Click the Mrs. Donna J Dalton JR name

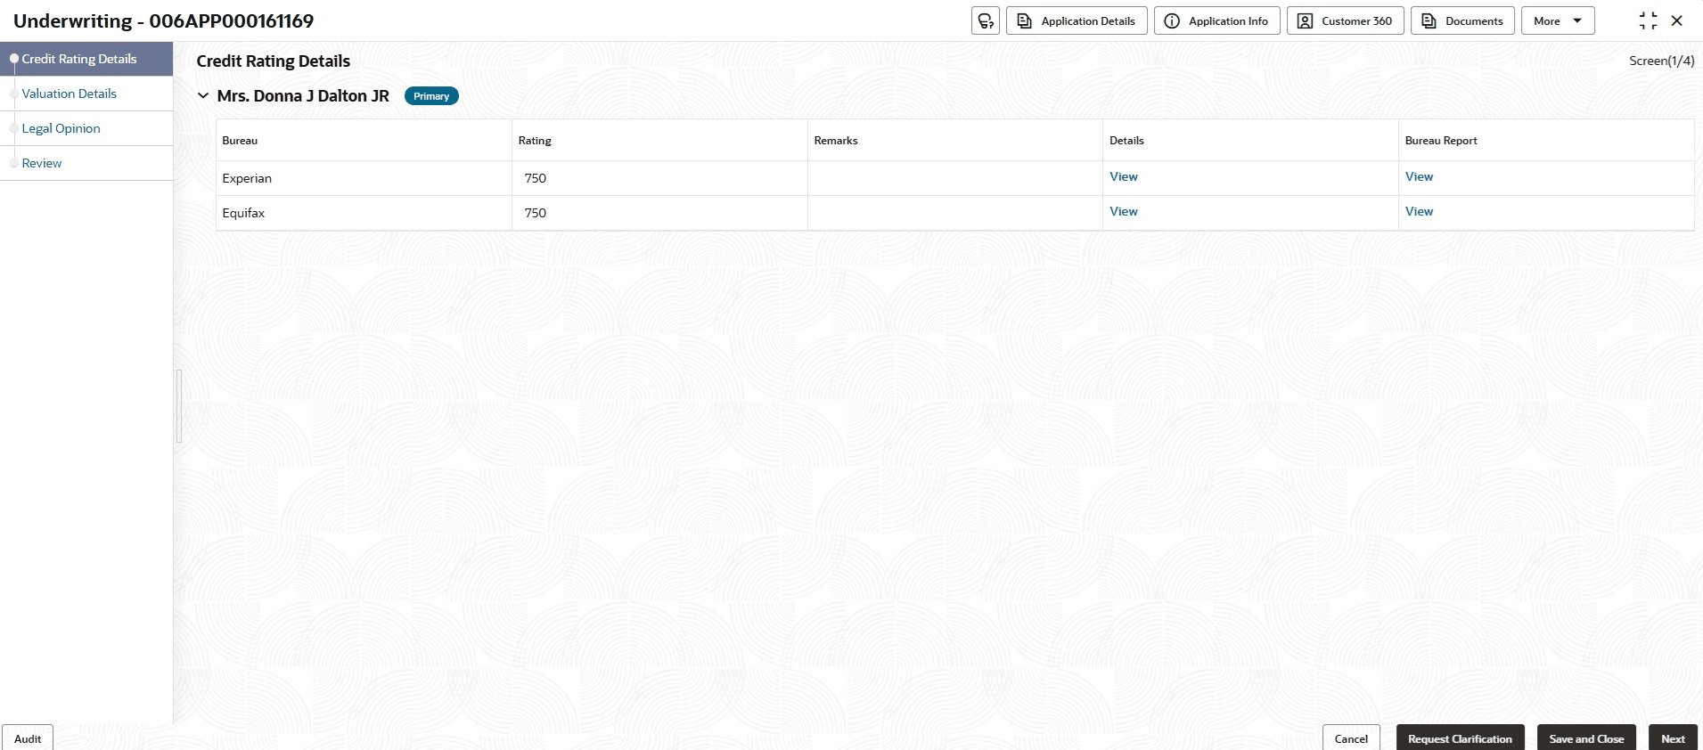[303, 95]
